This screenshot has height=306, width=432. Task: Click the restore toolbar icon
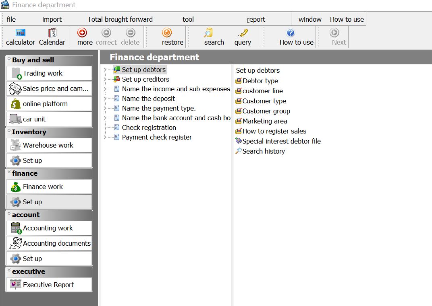click(x=172, y=37)
